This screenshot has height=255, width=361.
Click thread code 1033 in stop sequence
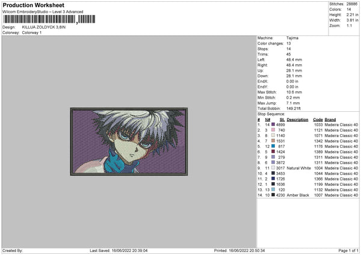click(318, 124)
